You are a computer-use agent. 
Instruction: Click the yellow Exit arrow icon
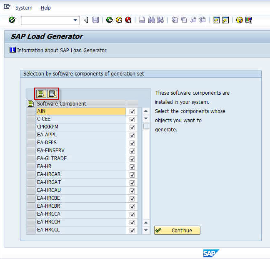pyautogui.click(x=119, y=20)
